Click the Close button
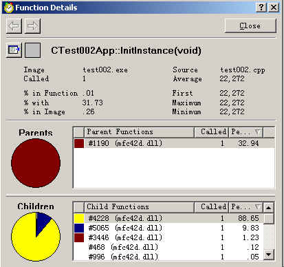This screenshot has height=267, width=284. pyautogui.click(x=250, y=25)
